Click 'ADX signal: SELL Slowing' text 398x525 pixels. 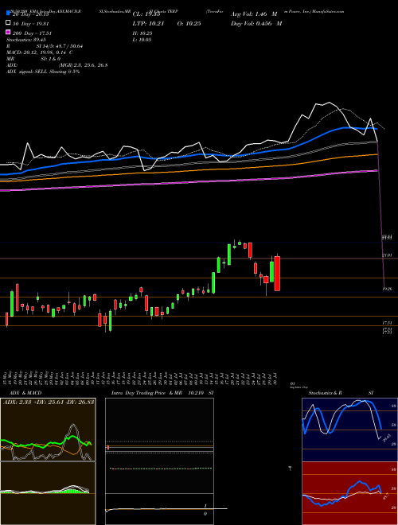coord(43,72)
